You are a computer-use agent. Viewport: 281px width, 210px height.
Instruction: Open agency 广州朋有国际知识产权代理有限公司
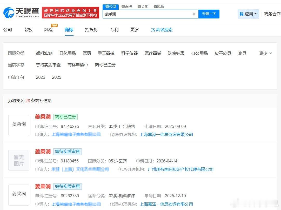tap(181, 169)
